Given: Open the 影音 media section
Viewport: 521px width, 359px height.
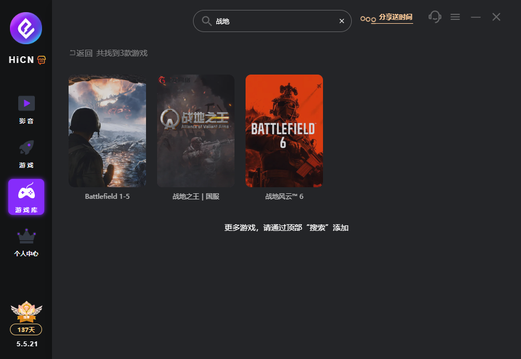Looking at the screenshot, I should pyautogui.click(x=26, y=109).
